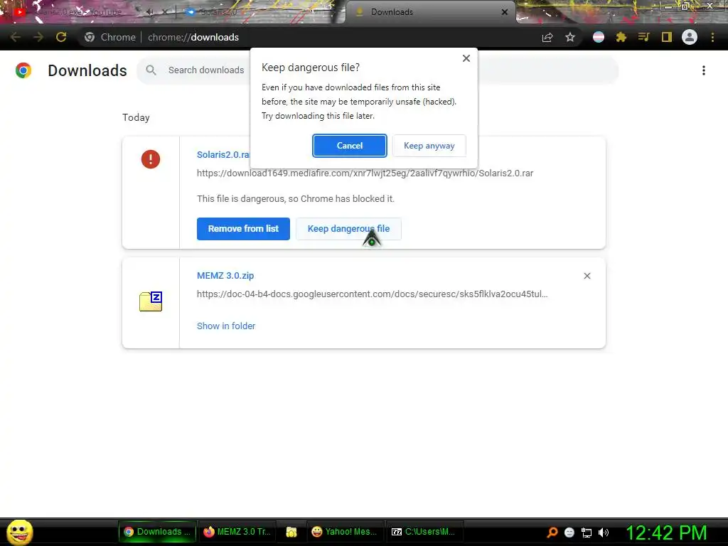Click the striped round extension icon
Image resolution: width=728 pixels, height=546 pixels.
[599, 37]
